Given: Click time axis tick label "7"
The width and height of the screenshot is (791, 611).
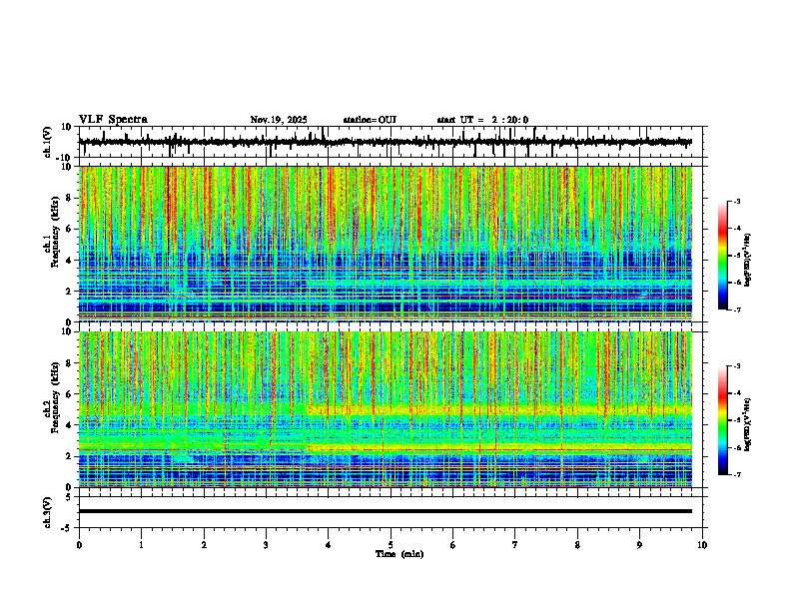Looking at the screenshot, I should (x=515, y=545).
